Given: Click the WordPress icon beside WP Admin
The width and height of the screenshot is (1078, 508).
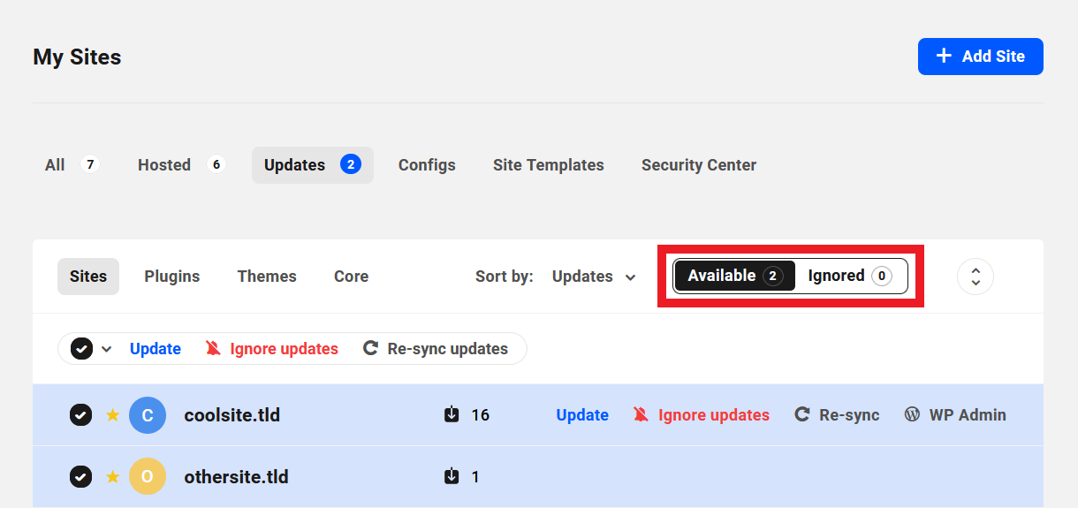Looking at the screenshot, I should pos(912,414).
